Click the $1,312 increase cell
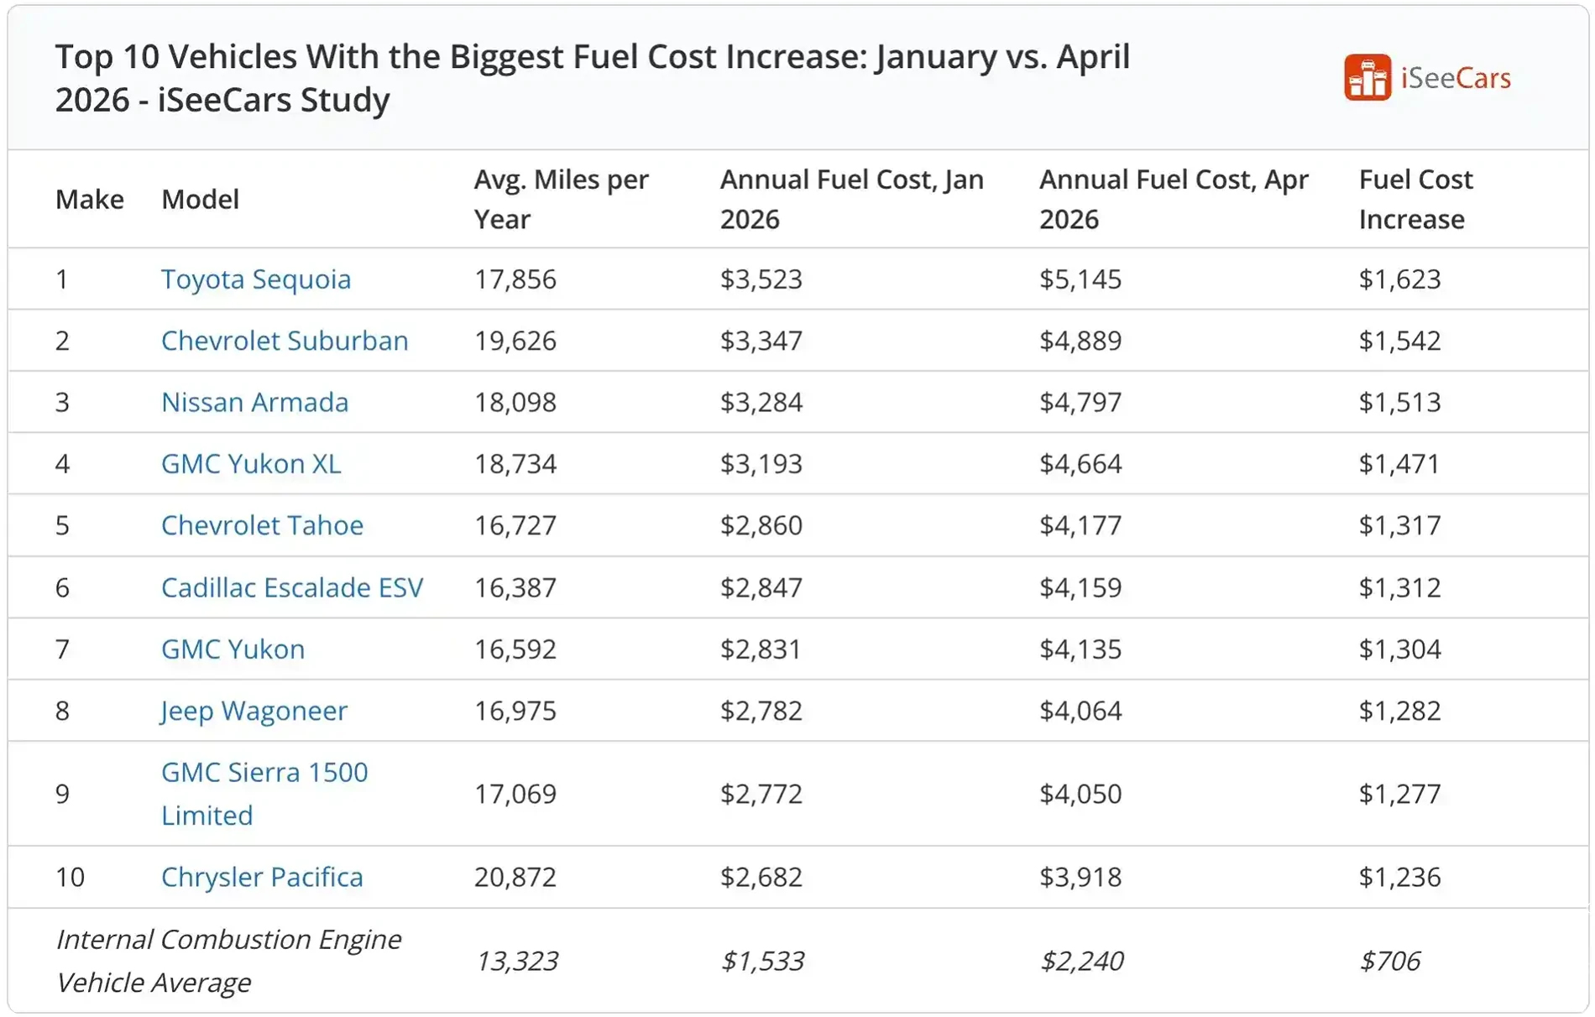 [x=1399, y=587]
